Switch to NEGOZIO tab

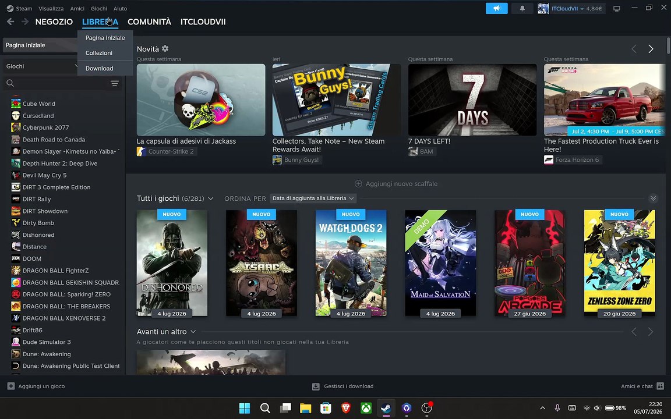pyautogui.click(x=54, y=22)
